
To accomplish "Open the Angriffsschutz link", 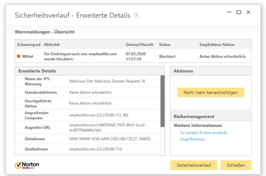I will tap(192, 139).
